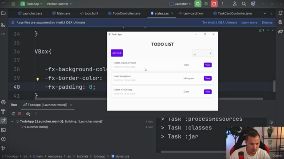Open the Problems tool window
The width and height of the screenshot is (284, 159).
coord(3,139)
